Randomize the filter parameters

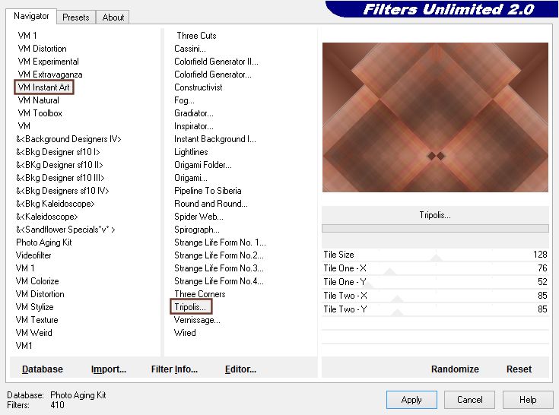[x=455, y=369]
